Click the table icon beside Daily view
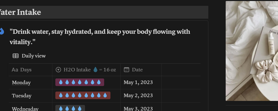278x111 pixels. [16, 56]
